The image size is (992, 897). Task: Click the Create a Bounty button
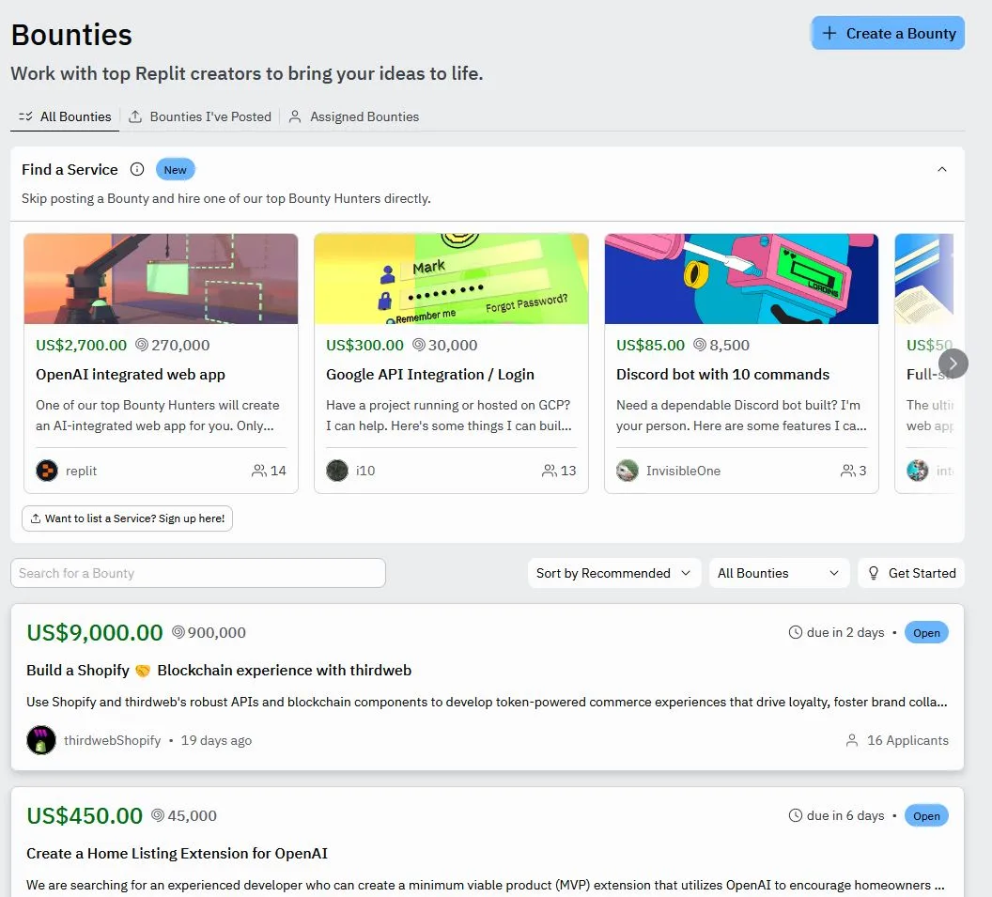pos(888,33)
